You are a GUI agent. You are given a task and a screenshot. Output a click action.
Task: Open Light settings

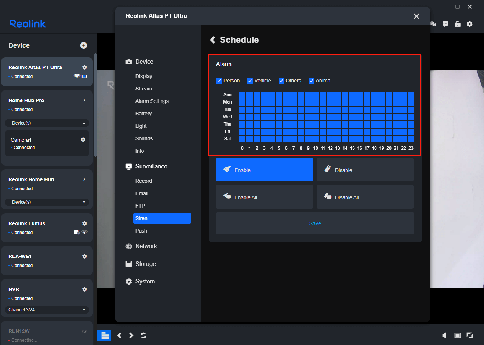pyautogui.click(x=141, y=126)
